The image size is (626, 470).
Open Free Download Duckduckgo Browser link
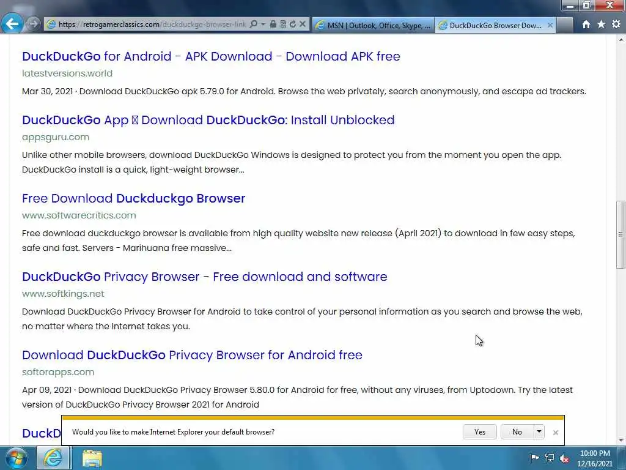[133, 198]
